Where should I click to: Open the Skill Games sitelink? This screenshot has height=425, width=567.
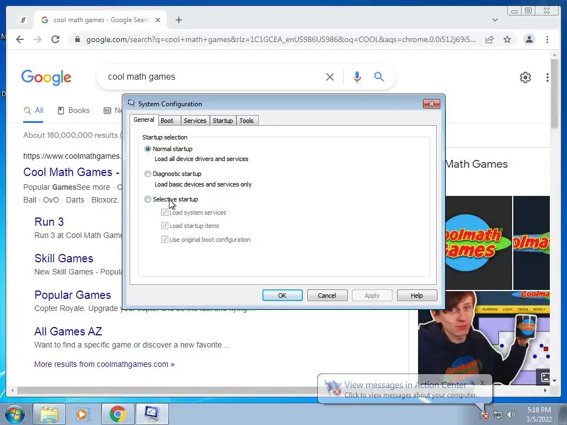64,258
